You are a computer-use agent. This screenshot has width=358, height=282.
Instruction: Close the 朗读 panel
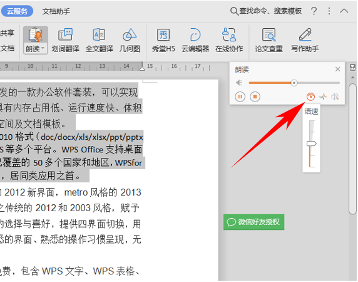click(x=338, y=69)
